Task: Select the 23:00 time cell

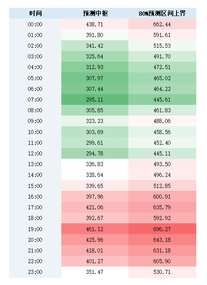Action: pos(35,272)
